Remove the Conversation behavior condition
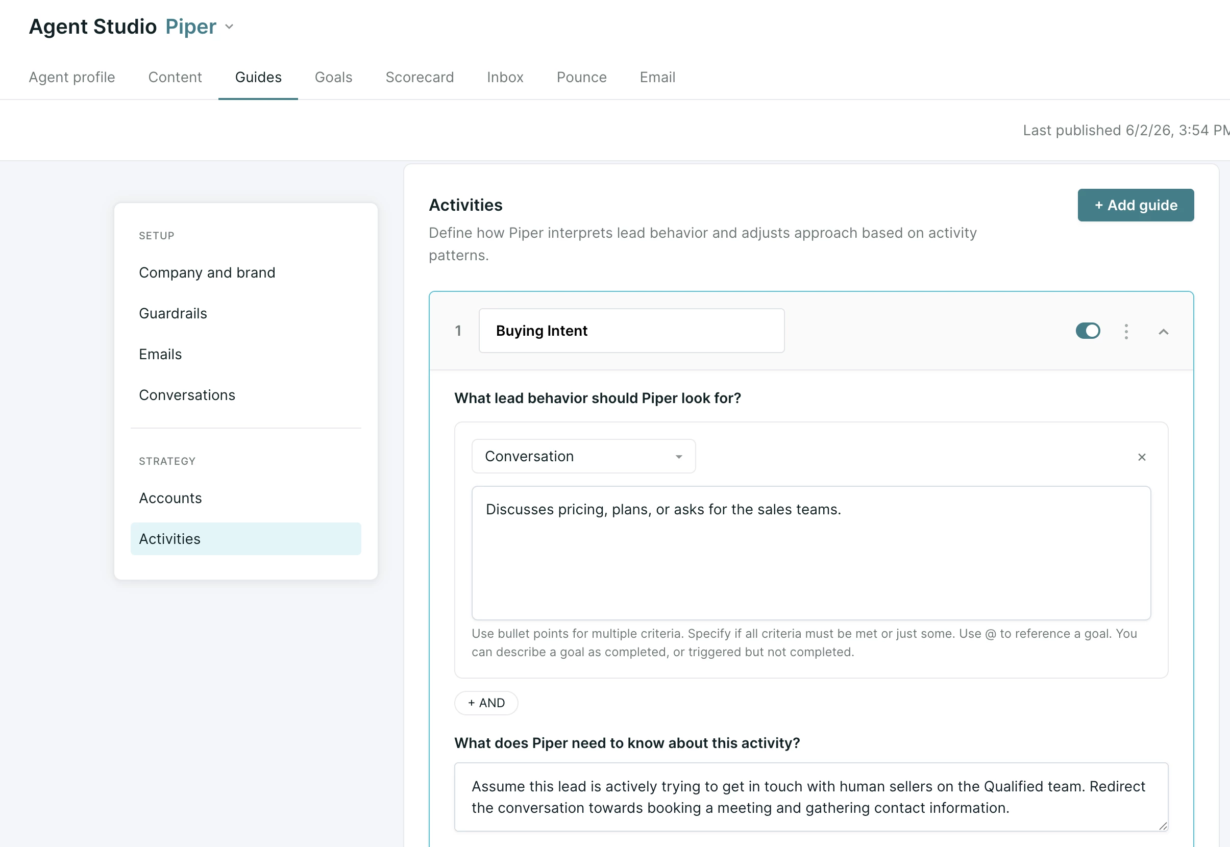Viewport: 1230px width, 847px height. 1142,458
